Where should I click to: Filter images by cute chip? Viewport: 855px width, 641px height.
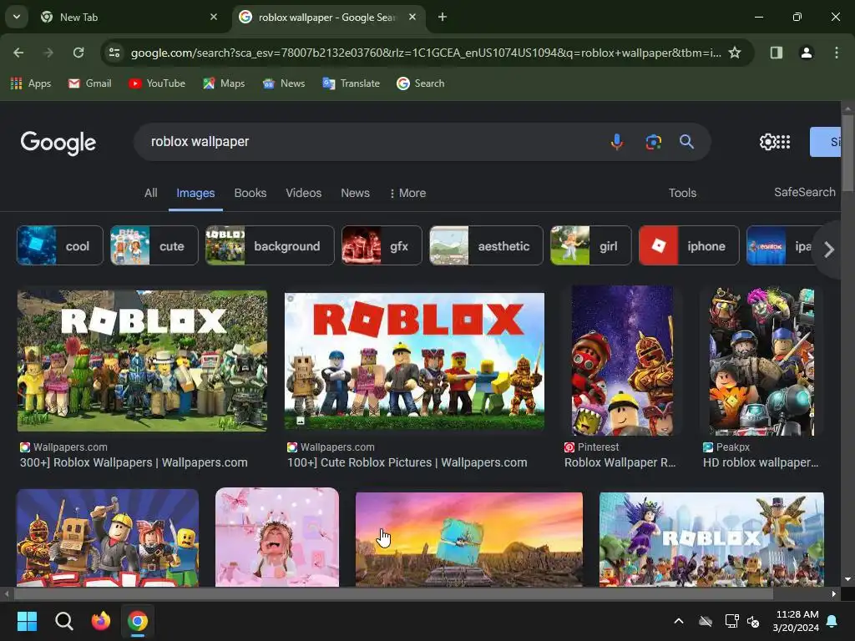[x=154, y=246]
